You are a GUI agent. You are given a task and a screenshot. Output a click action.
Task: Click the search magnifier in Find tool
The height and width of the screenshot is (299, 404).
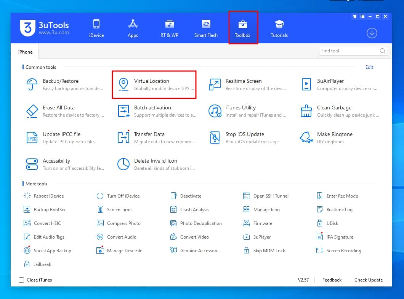coord(383,51)
